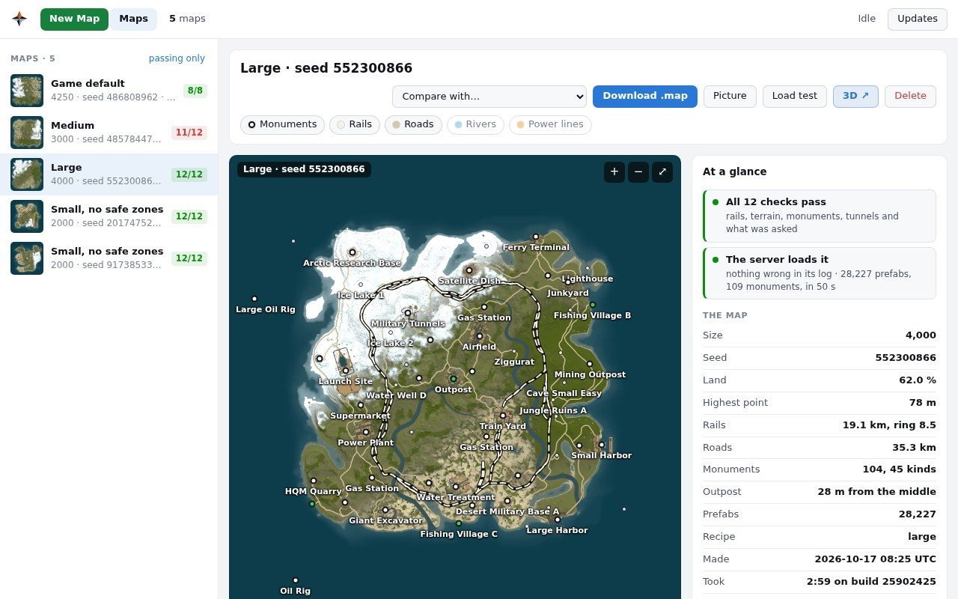Image resolution: width=958 pixels, height=599 pixels.
Task: Click the New Map button
Action: [x=74, y=19]
